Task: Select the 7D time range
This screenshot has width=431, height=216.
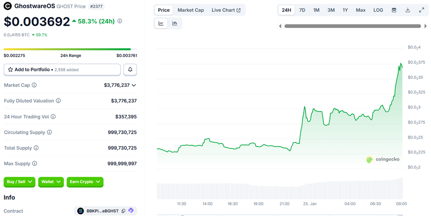Action: (302, 10)
